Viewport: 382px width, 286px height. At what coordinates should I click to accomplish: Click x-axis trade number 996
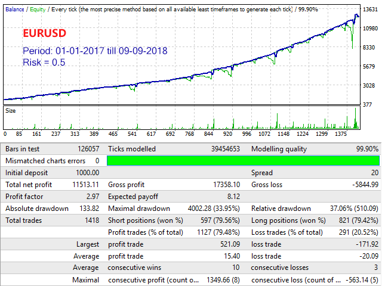tap(247, 133)
